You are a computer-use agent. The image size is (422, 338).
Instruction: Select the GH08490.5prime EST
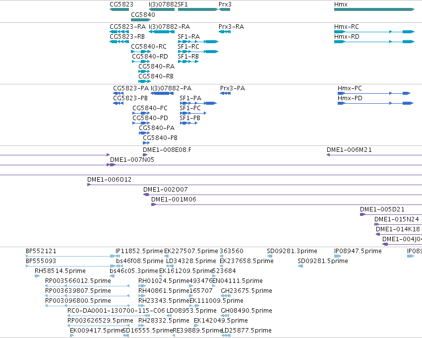click(225, 316)
